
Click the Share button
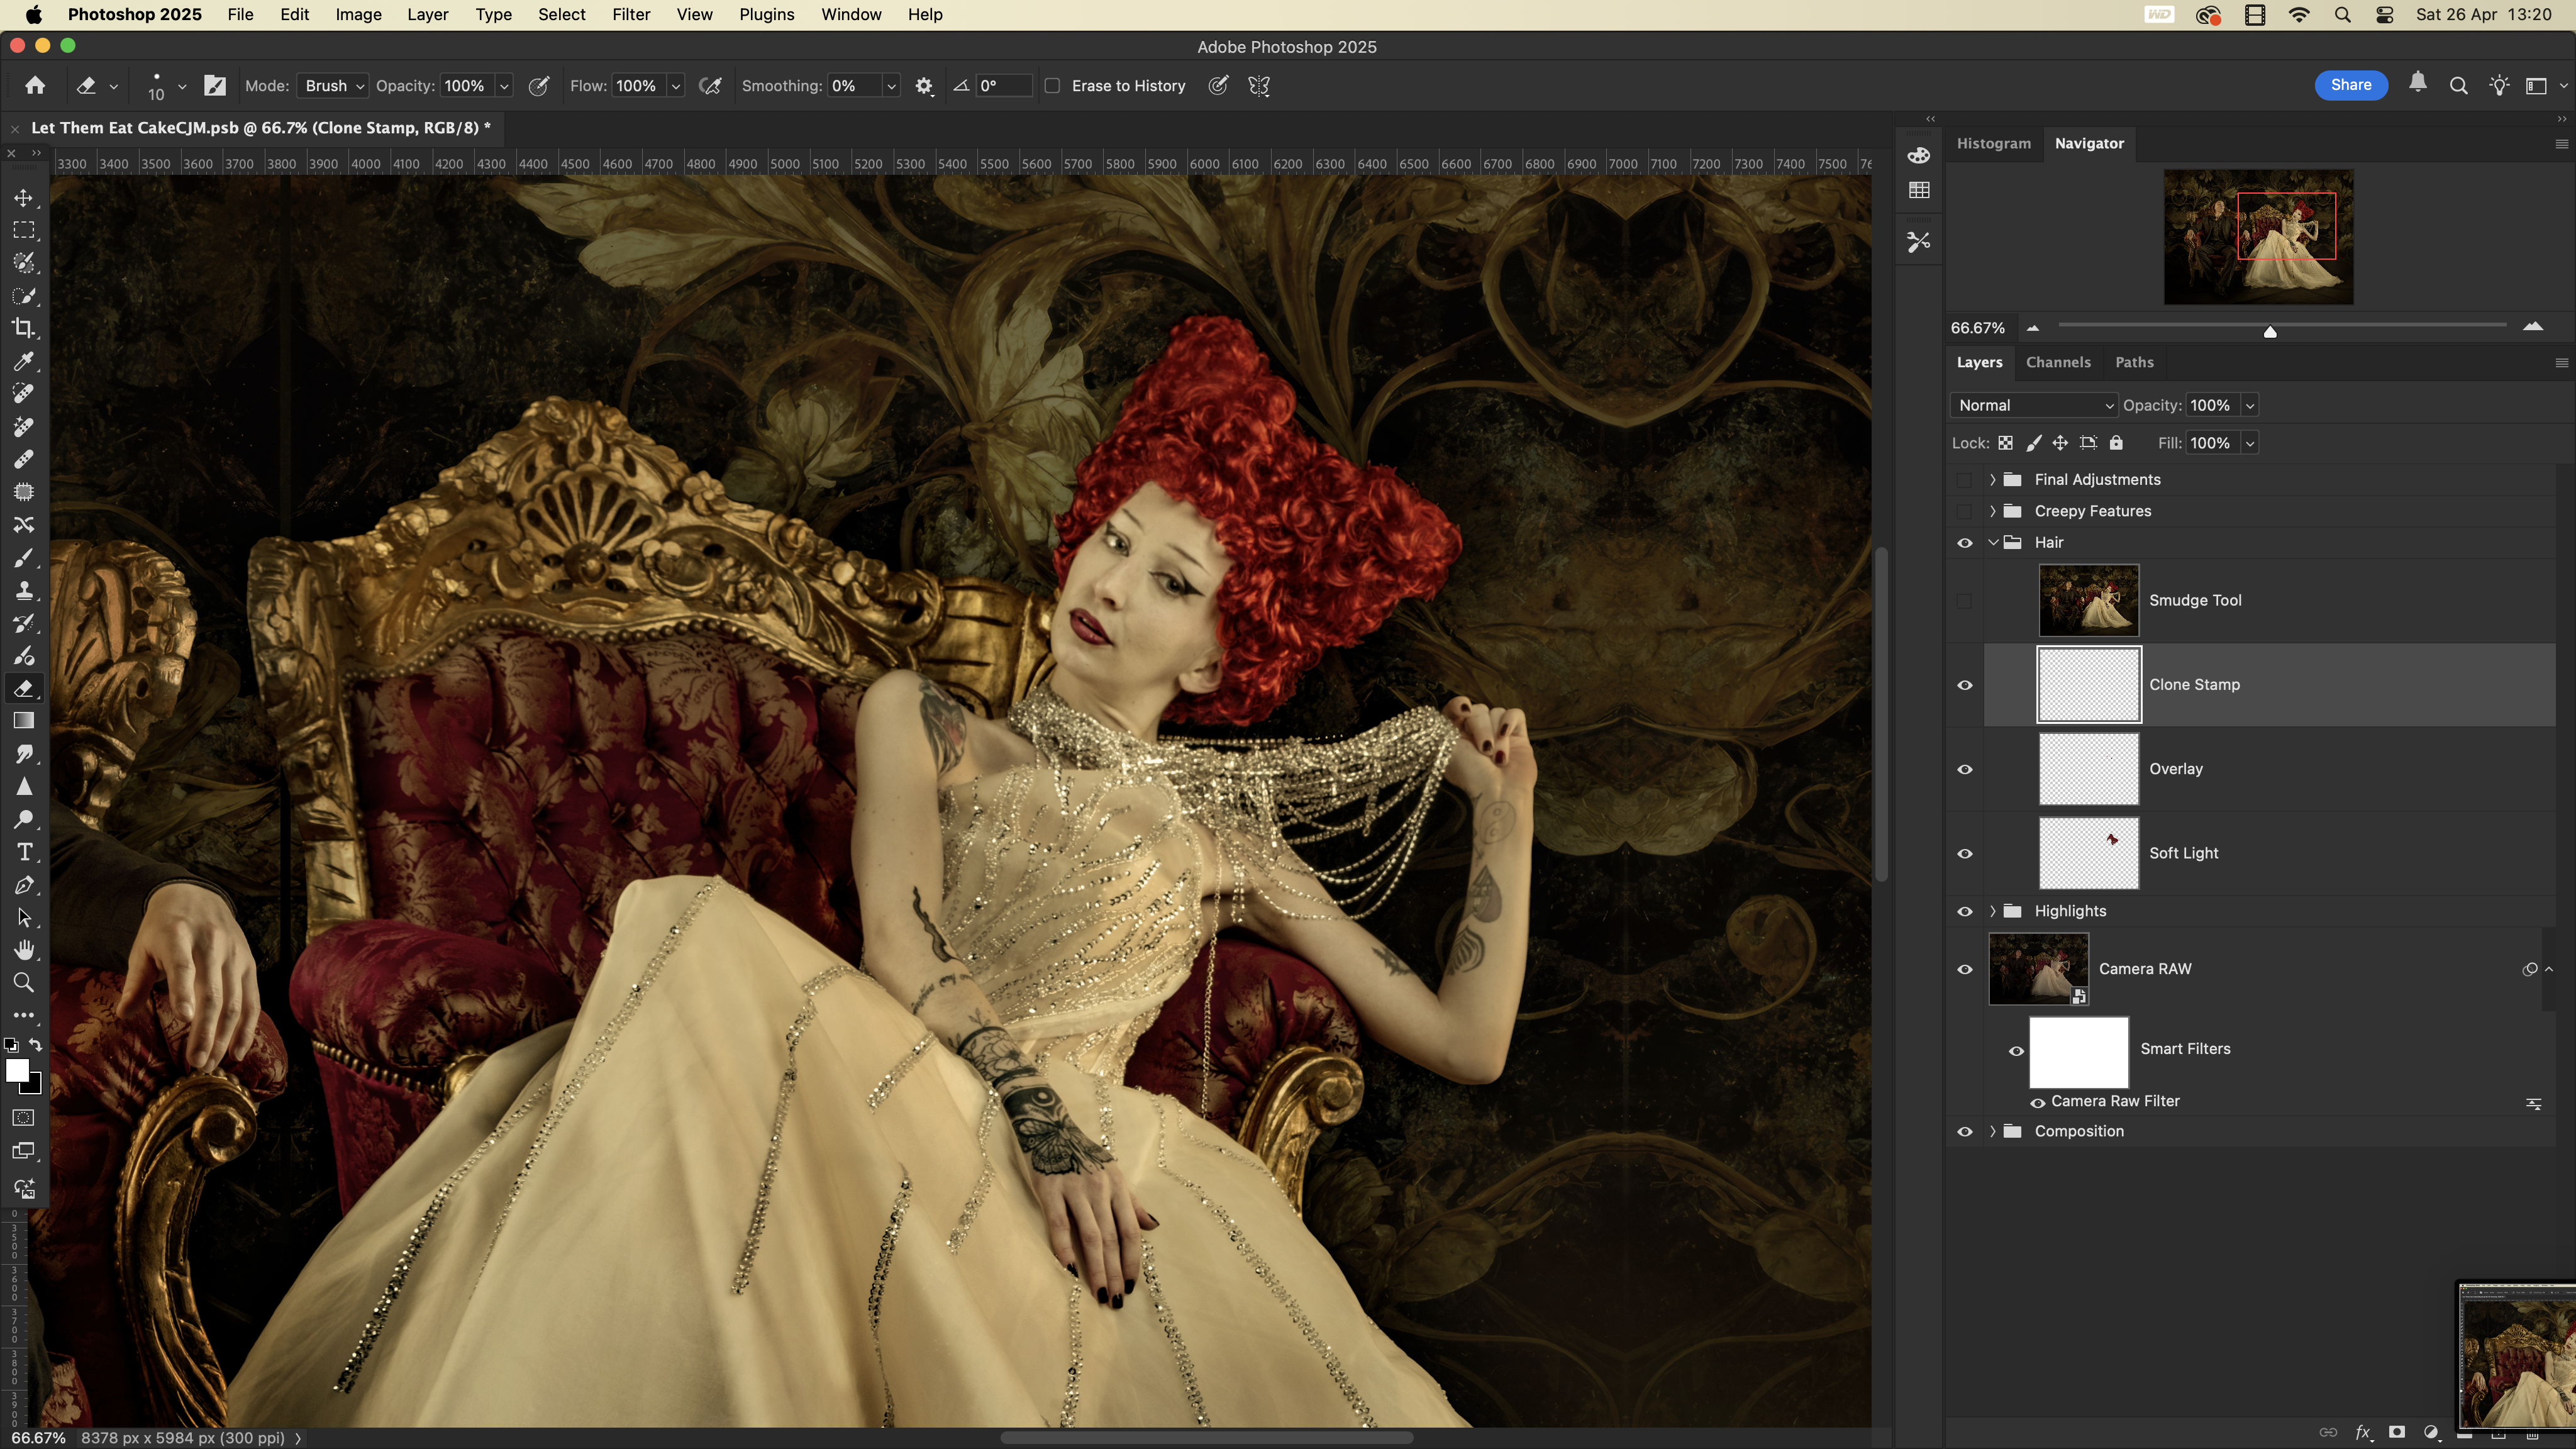coord(2350,85)
